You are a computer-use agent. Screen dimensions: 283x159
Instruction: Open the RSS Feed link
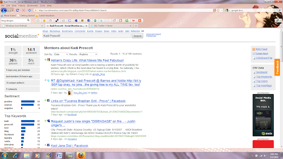coord(261,49)
